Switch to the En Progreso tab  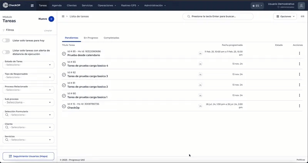pos(91,38)
